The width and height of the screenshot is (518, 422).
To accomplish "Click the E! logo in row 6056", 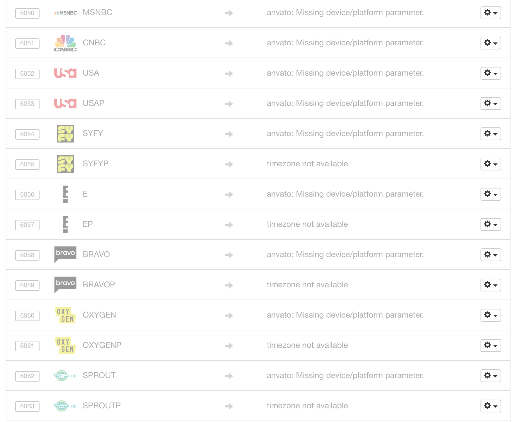I will coord(65,194).
